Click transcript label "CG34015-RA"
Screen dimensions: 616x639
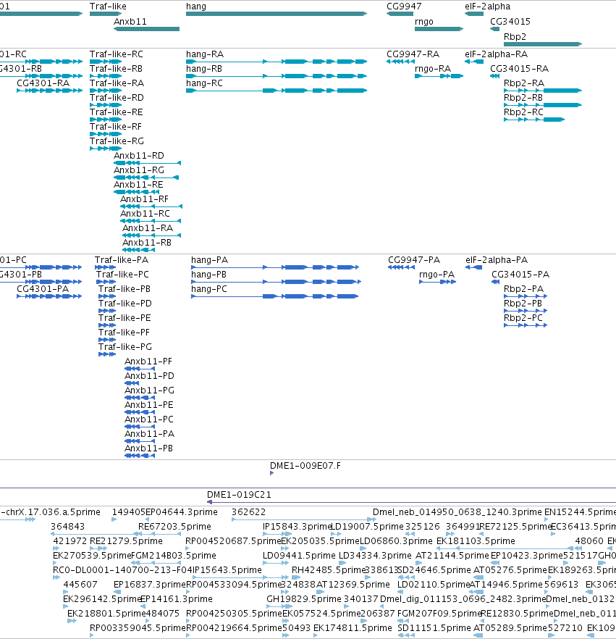[519, 69]
